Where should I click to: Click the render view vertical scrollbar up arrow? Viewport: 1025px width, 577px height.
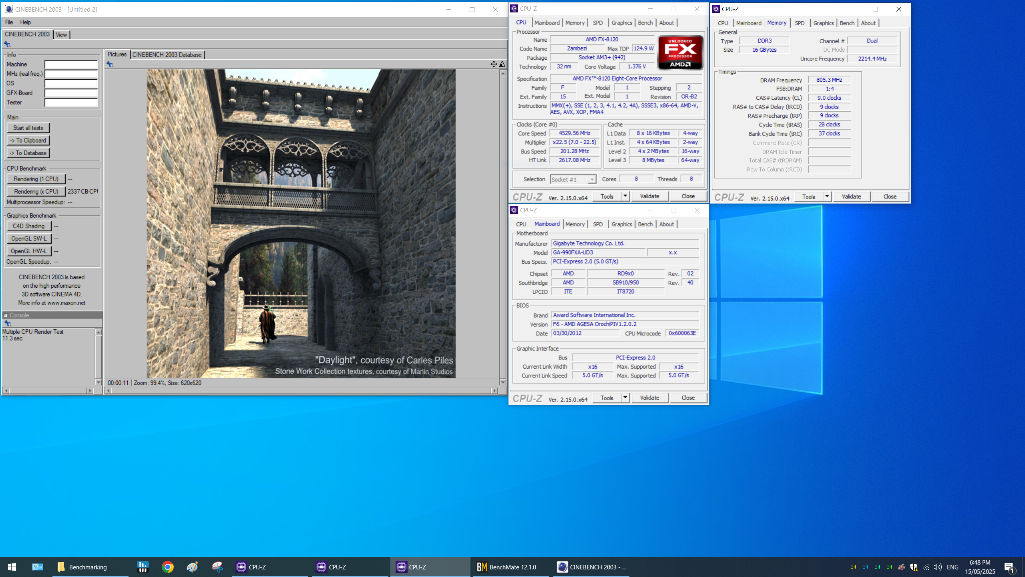click(502, 73)
